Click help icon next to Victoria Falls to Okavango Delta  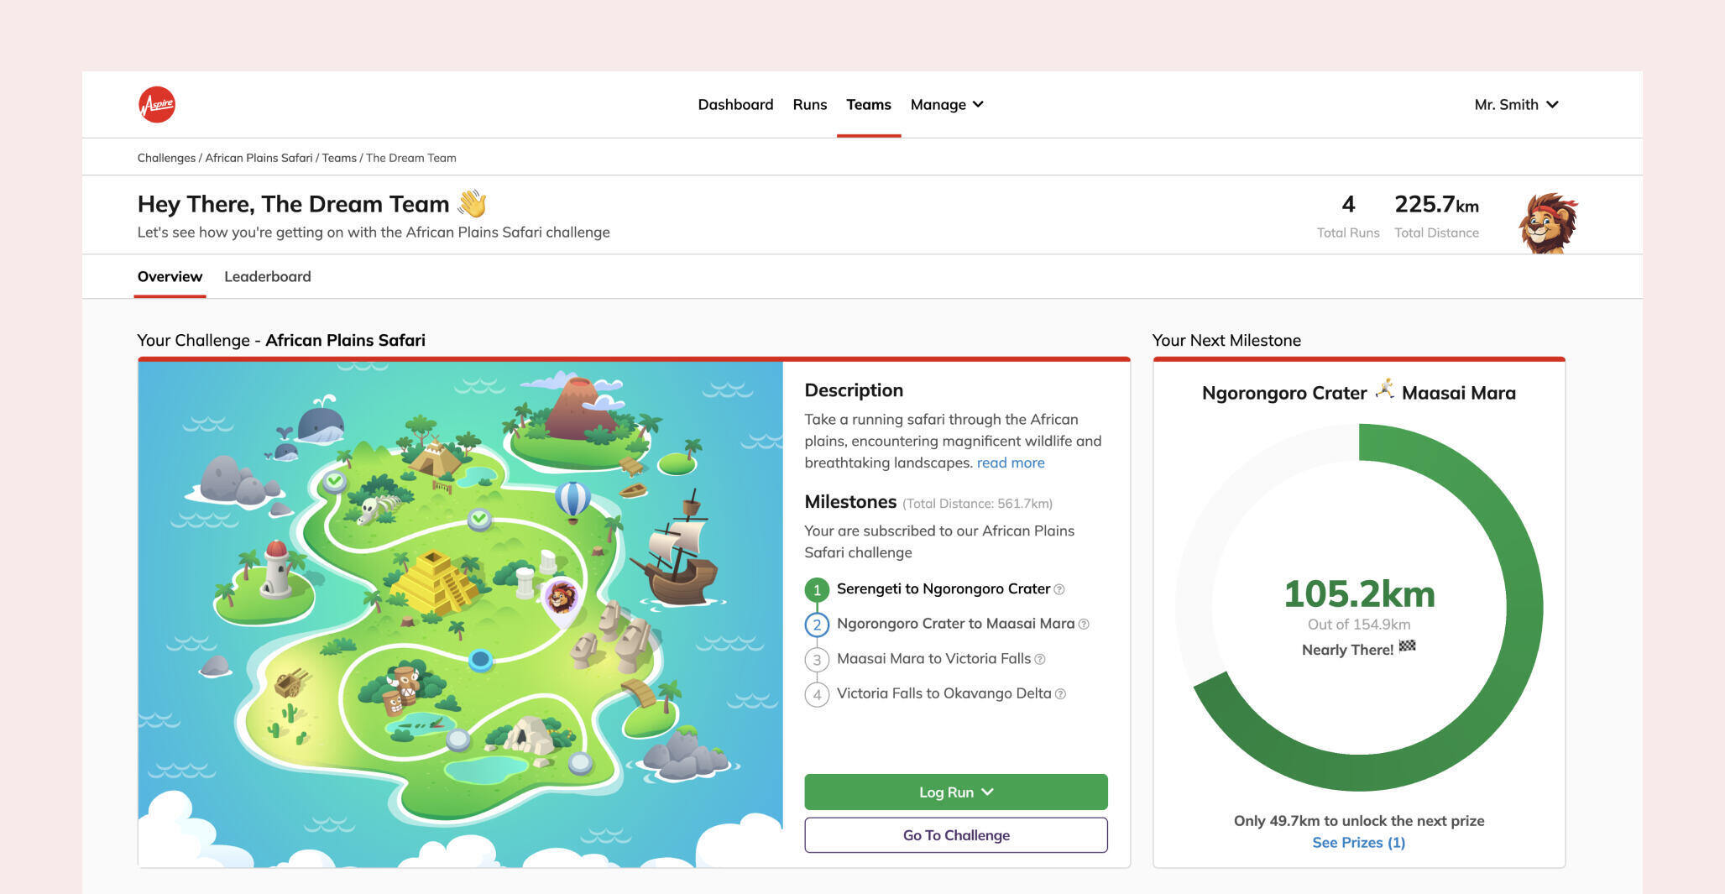(x=1060, y=694)
